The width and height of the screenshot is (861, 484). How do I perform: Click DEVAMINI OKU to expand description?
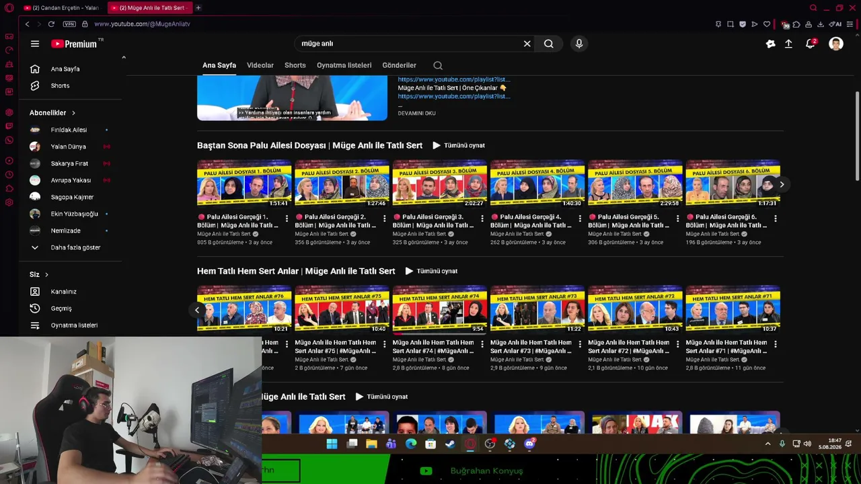(416, 113)
